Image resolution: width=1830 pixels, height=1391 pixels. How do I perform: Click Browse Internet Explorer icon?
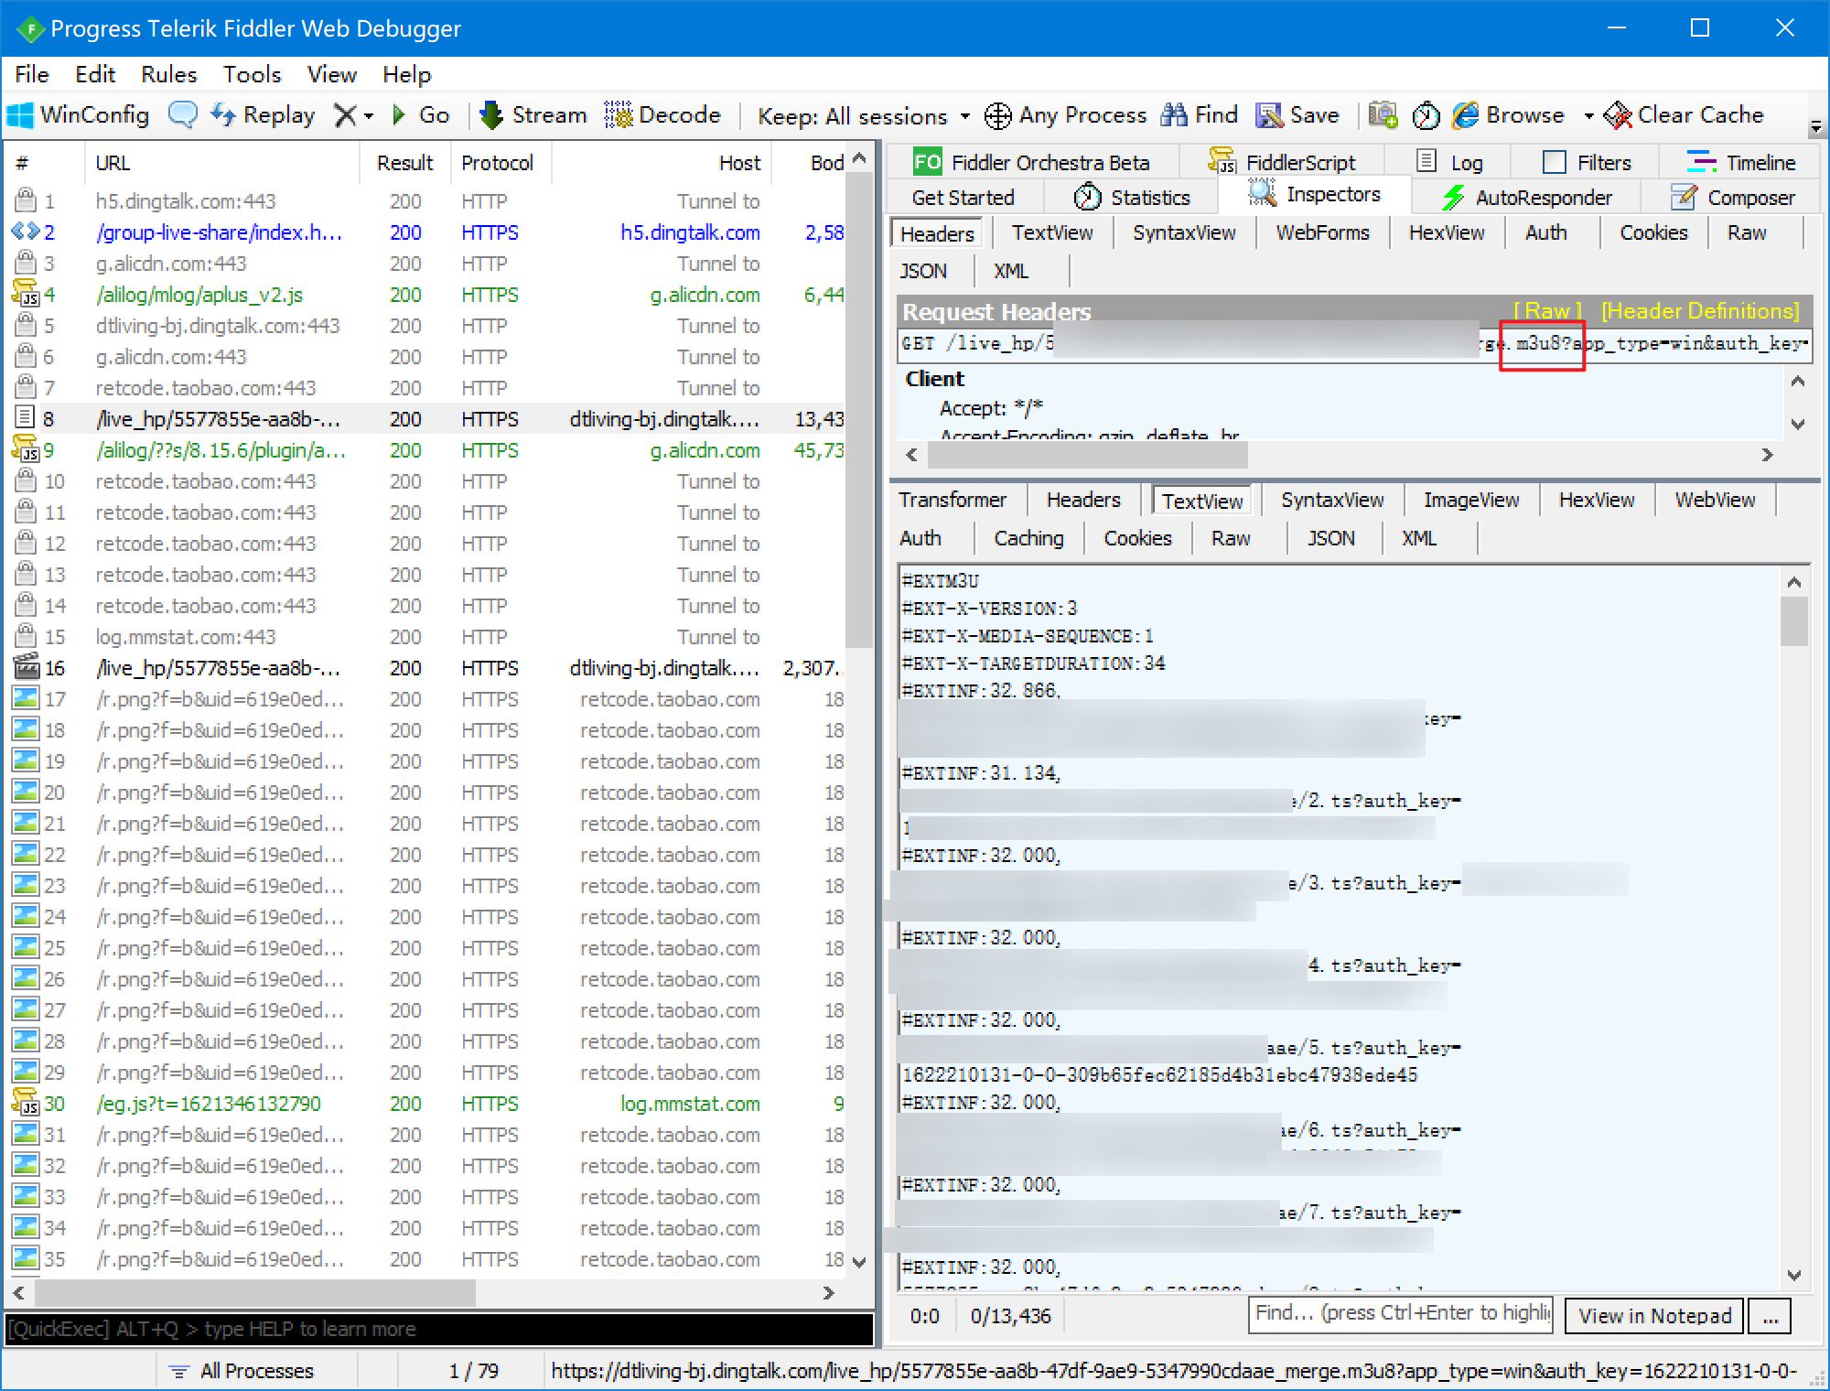click(1466, 115)
